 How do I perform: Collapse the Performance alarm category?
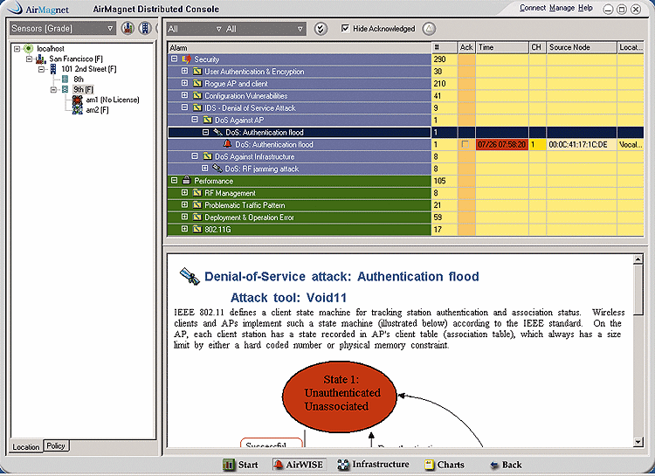tap(175, 181)
